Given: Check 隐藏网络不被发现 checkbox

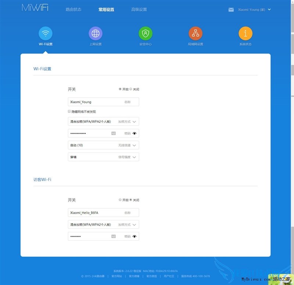Looking at the screenshot, I should [x=69, y=112].
